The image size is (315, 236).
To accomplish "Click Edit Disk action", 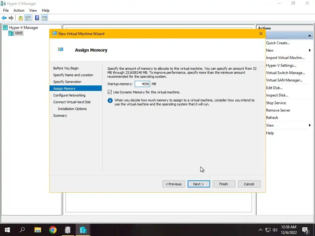I will tap(274, 88).
